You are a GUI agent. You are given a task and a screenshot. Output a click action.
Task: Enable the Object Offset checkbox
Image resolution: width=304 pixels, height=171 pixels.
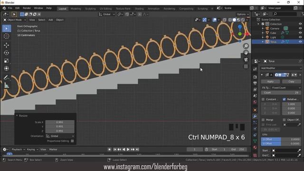tap(284, 120)
